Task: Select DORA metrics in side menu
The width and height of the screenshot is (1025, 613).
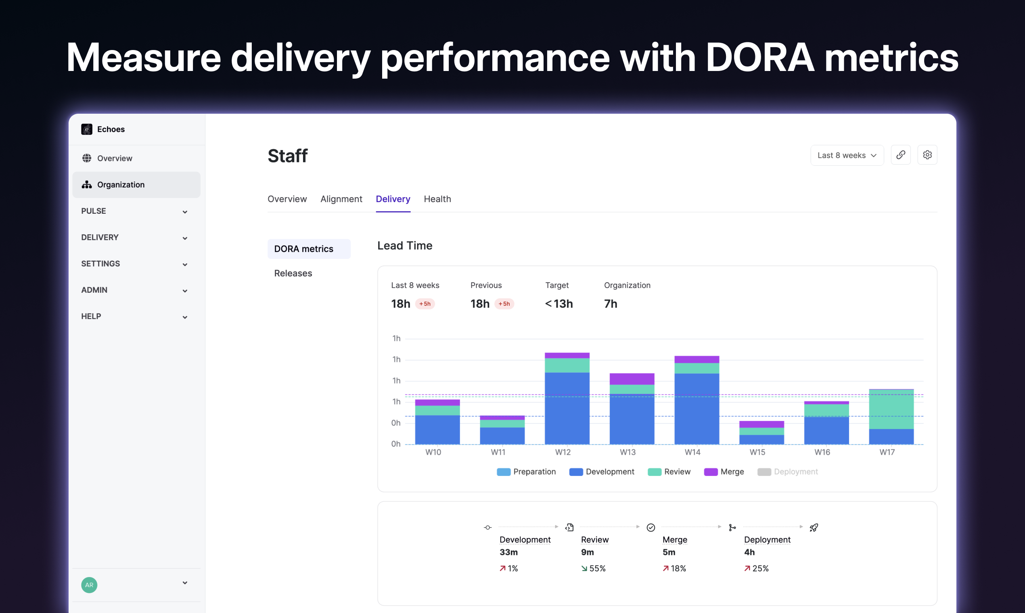Action: [303, 249]
